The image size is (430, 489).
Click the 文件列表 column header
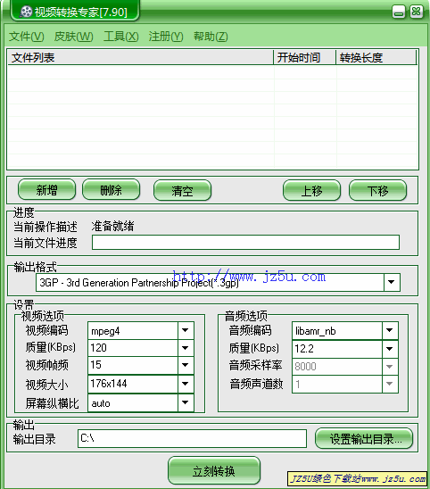[140, 57]
